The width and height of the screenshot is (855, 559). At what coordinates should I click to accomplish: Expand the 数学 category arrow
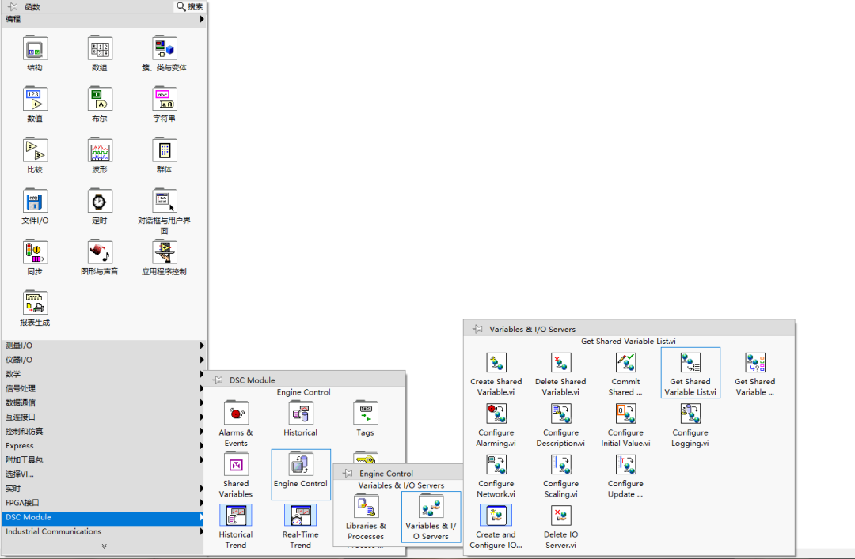point(202,374)
